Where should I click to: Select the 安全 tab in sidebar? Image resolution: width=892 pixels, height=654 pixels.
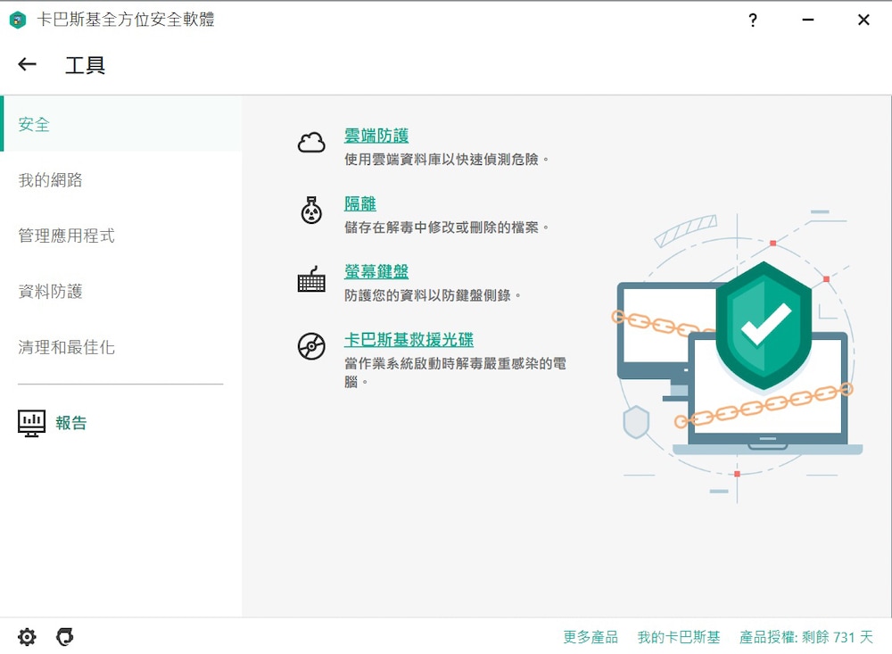(x=121, y=123)
